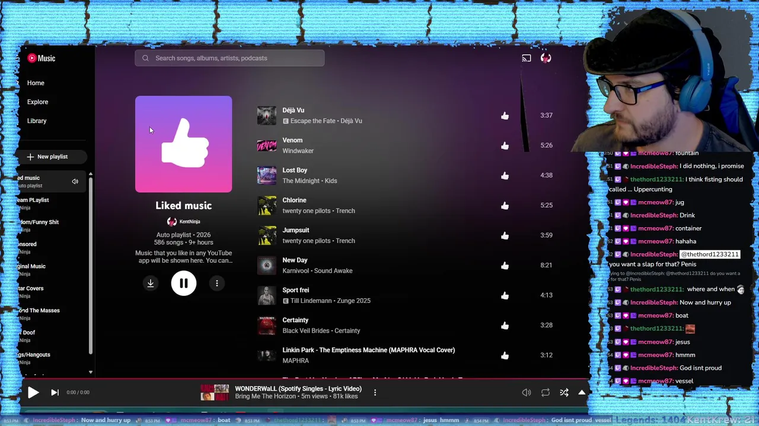Toggle like on Certainty
The height and width of the screenshot is (426, 759).
(505, 325)
